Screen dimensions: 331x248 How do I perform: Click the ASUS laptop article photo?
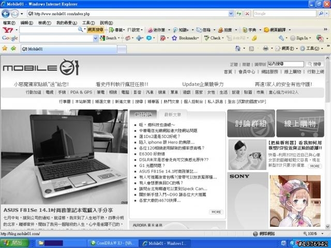point(64,157)
